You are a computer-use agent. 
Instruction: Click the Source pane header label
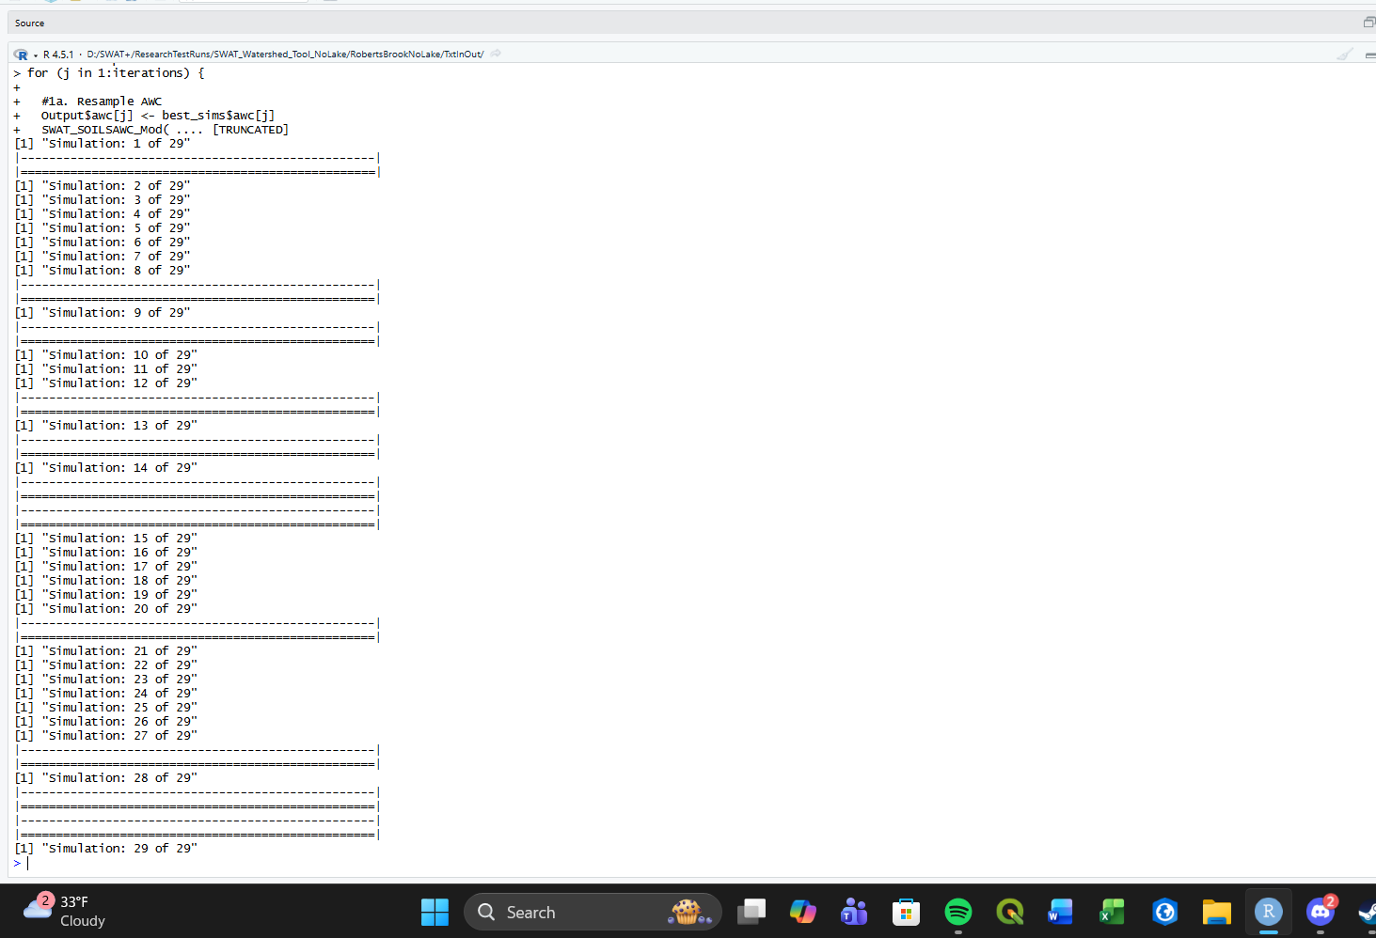[x=29, y=23]
